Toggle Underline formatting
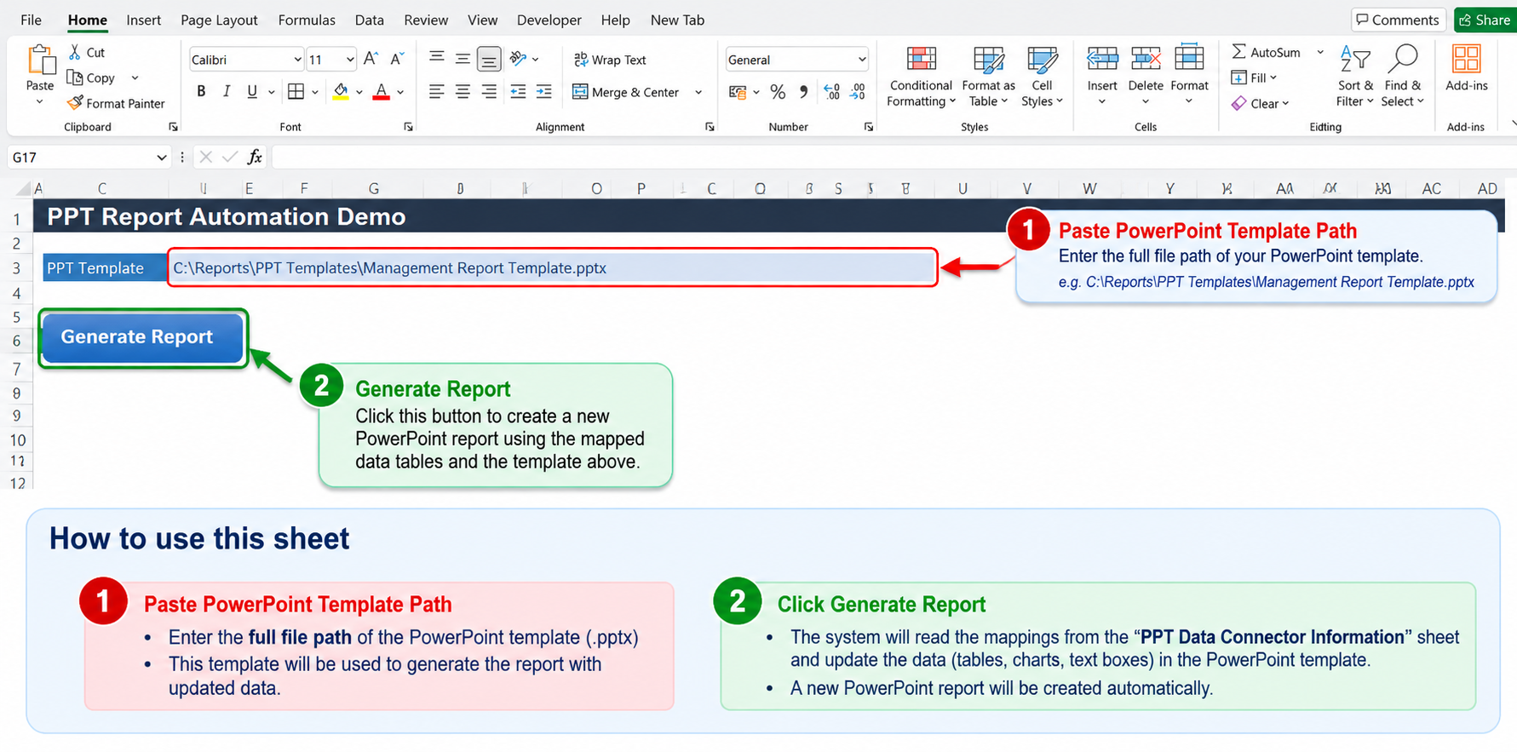 click(252, 91)
